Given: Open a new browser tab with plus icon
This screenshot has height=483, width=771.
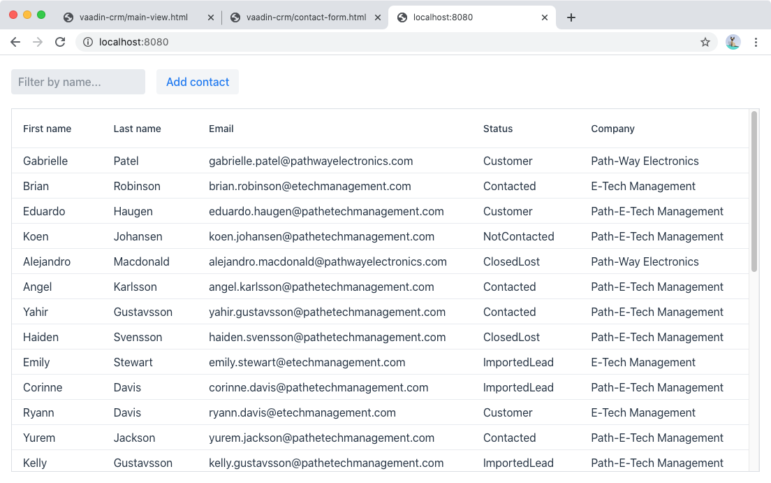Looking at the screenshot, I should click(571, 17).
